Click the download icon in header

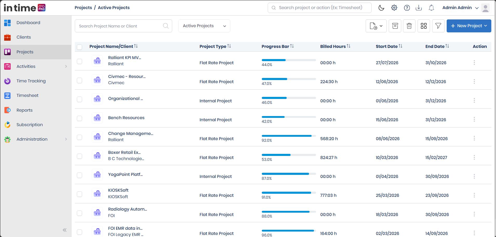419,8
